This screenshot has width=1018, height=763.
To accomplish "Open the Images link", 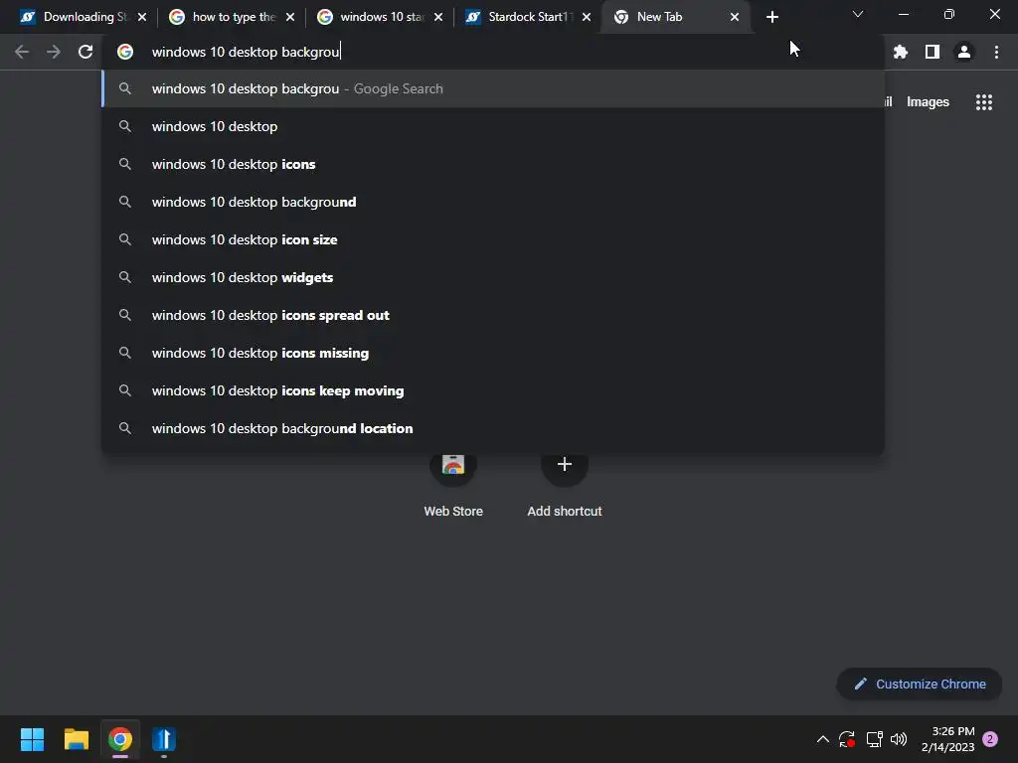I will [x=928, y=102].
